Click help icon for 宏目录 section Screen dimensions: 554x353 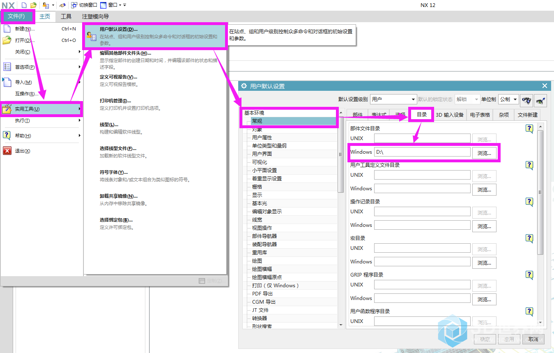(529, 238)
